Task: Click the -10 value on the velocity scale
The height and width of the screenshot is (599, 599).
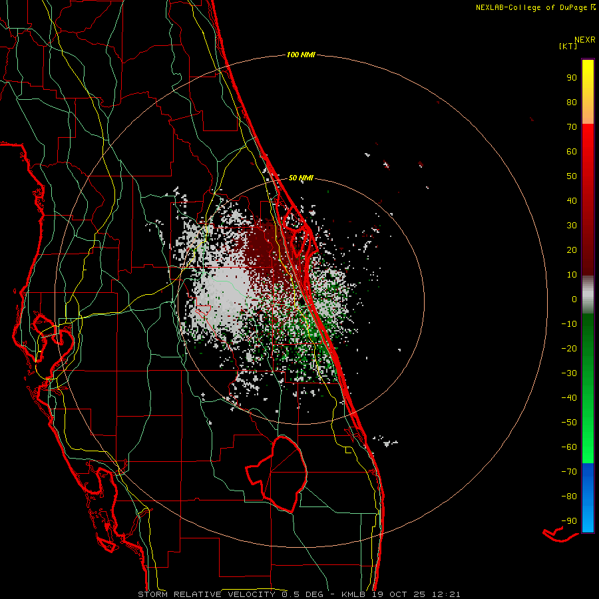Action: click(569, 324)
